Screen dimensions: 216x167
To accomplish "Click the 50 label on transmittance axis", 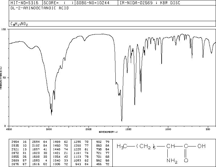I will click(5, 78).
